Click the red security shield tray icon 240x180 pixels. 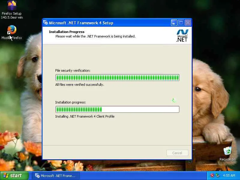(x=212, y=175)
